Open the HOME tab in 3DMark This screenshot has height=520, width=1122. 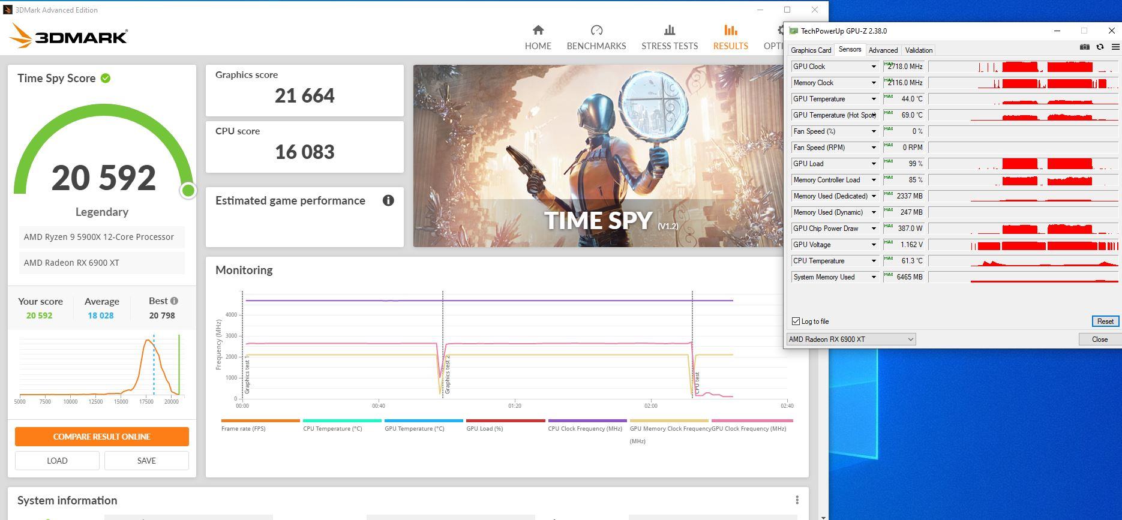(538, 38)
